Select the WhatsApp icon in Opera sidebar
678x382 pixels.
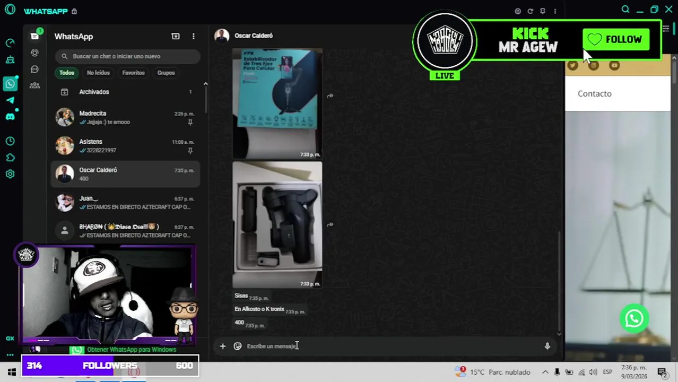(10, 83)
